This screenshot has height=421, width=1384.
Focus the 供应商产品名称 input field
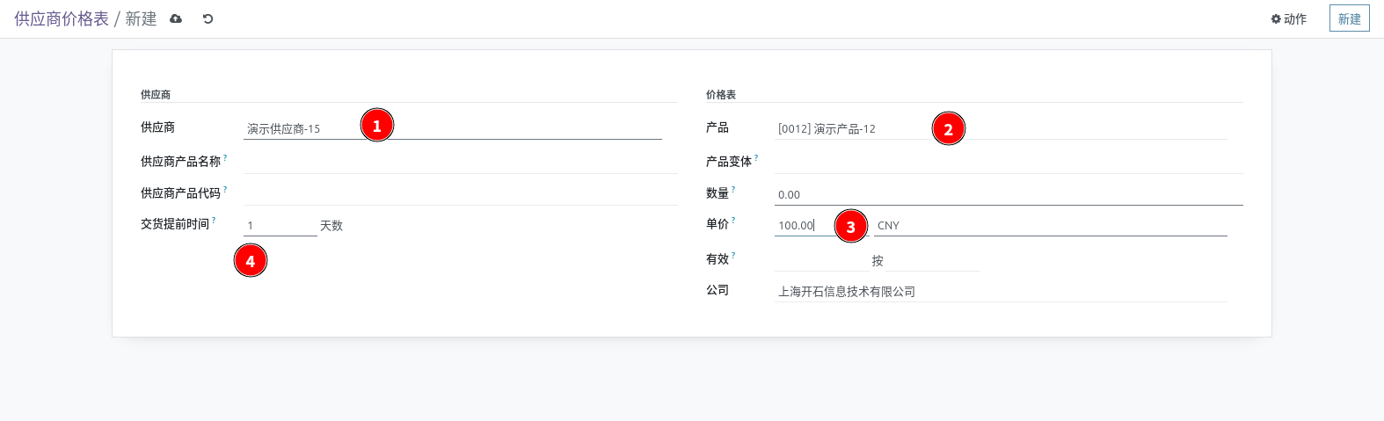(x=460, y=162)
